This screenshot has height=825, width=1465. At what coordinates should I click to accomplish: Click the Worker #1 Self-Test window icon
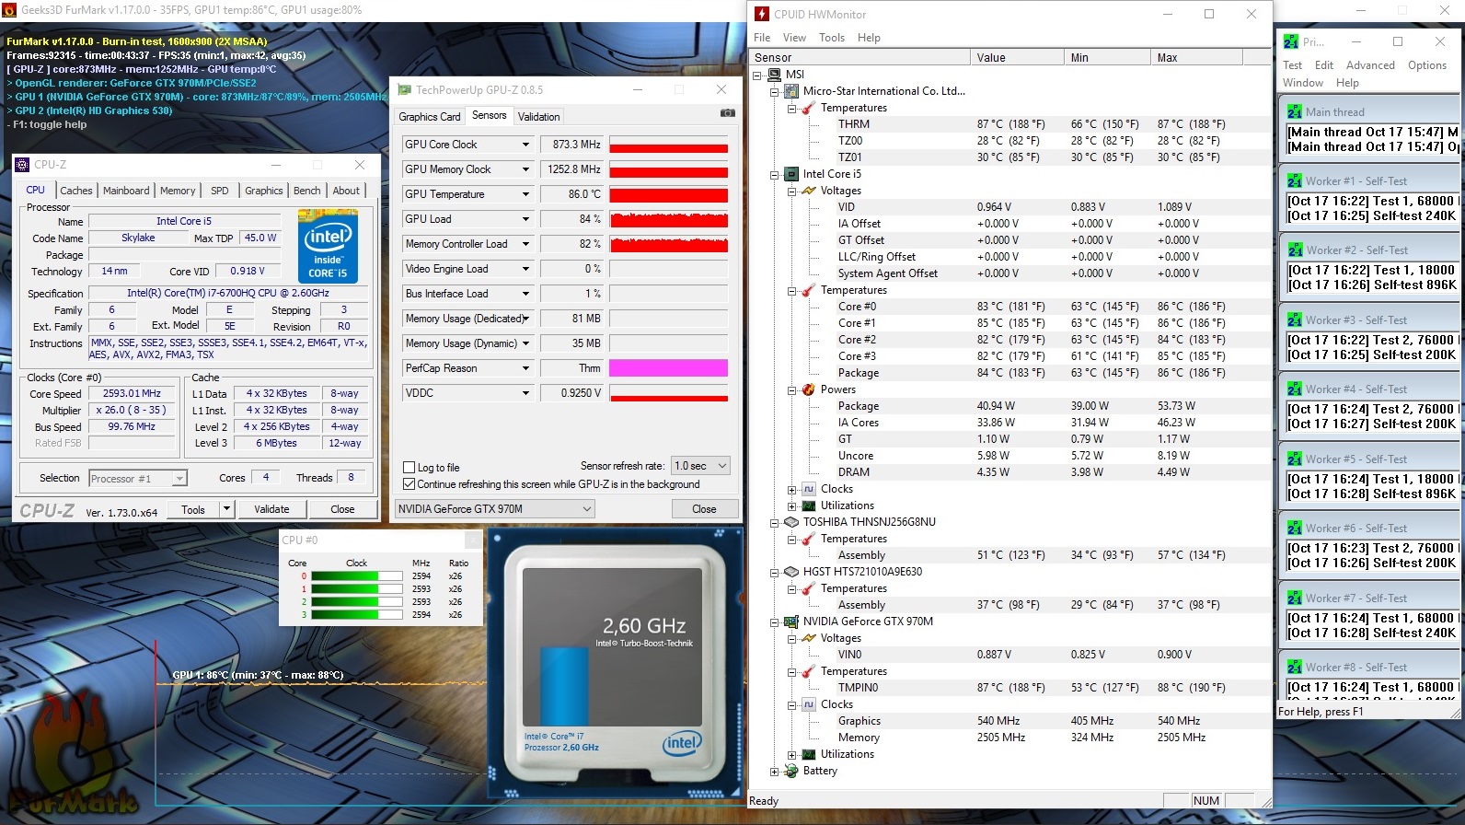(1295, 180)
